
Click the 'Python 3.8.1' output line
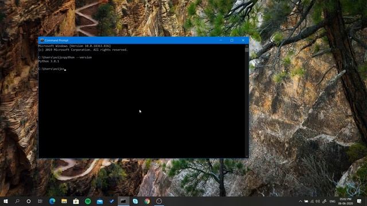coord(49,61)
